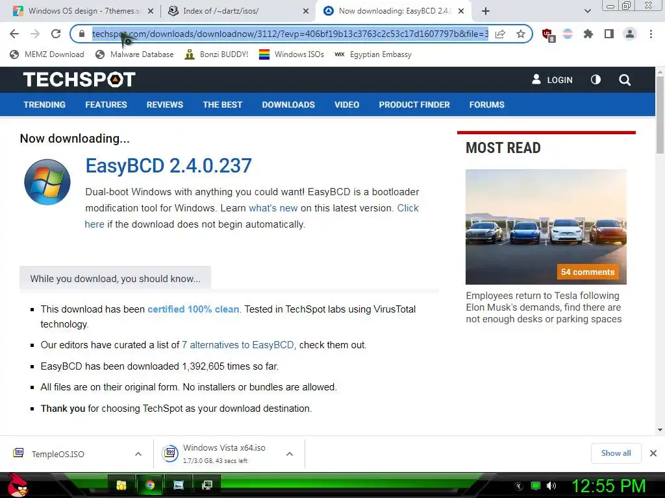665x498 pixels.
Task: Open File Explorer from the taskbar
Action: pyautogui.click(x=121, y=485)
